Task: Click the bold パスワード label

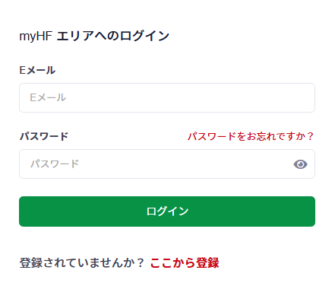Action: coord(44,136)
